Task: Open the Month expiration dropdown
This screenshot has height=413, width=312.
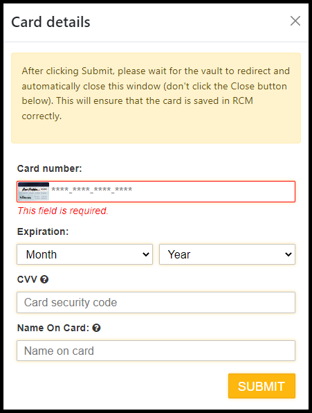Action: point(84,254)
